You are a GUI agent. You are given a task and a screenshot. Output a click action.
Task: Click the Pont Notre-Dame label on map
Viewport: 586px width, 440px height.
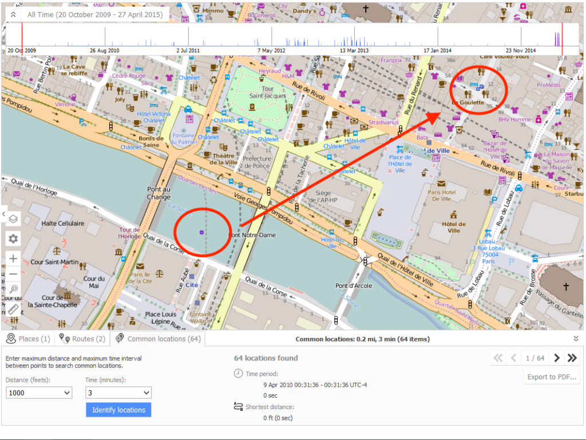point(252,235)
